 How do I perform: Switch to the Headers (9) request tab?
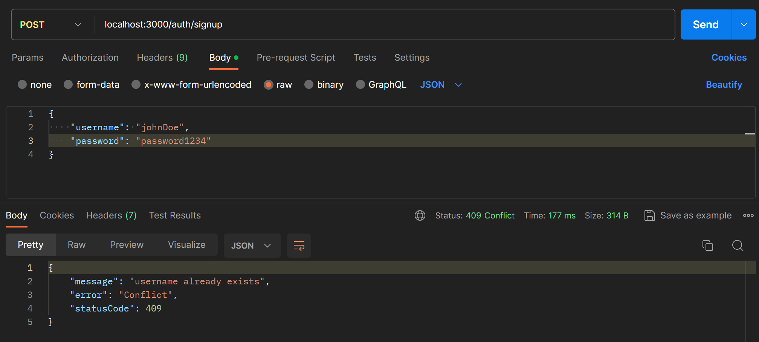(x=162, y=58)
